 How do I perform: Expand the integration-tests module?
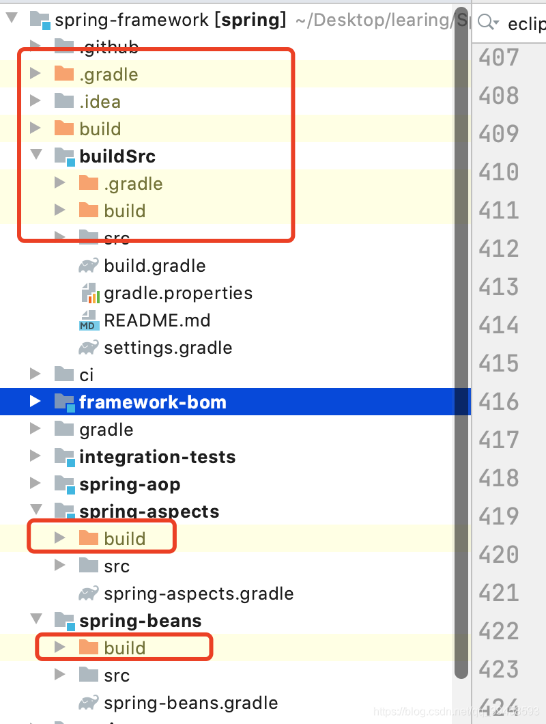35,456
